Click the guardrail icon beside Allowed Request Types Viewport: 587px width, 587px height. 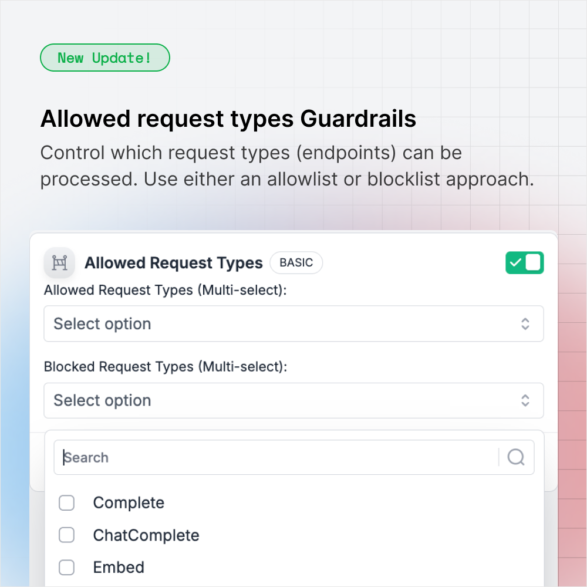click(x=59, y=262)
